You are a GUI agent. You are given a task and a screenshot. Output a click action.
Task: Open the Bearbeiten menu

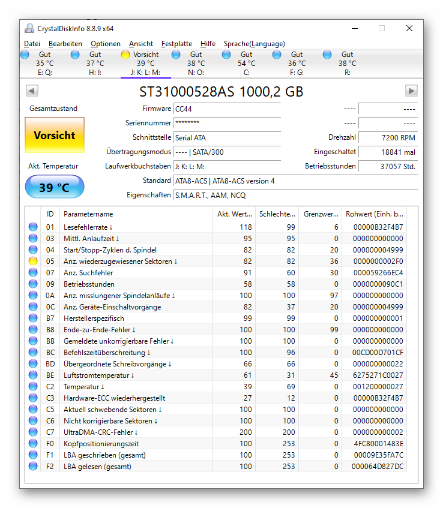click(65, 44)
